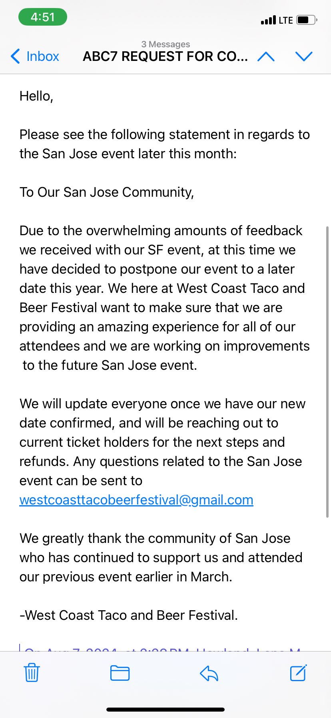The height and width of the screenshot is (718, 331).
Task: Delete this email with the trash icon
Action: pos(32,673)
